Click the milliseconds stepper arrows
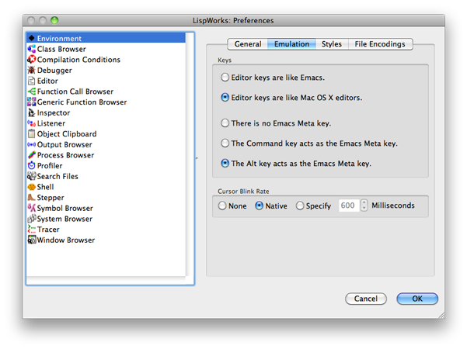Screen dimensions: 467x349 [x=364, y=206]
